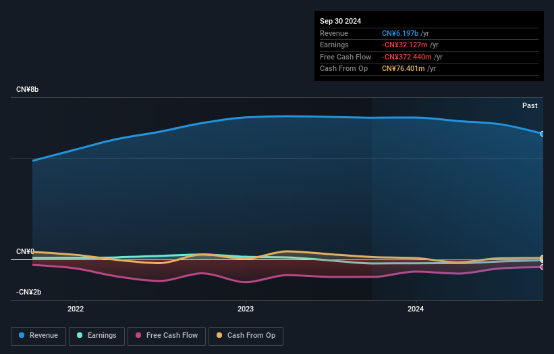This screenshot has height=354, width=554.
Task: Click the blue Revenue legend dot
Action: click(22, 335)
